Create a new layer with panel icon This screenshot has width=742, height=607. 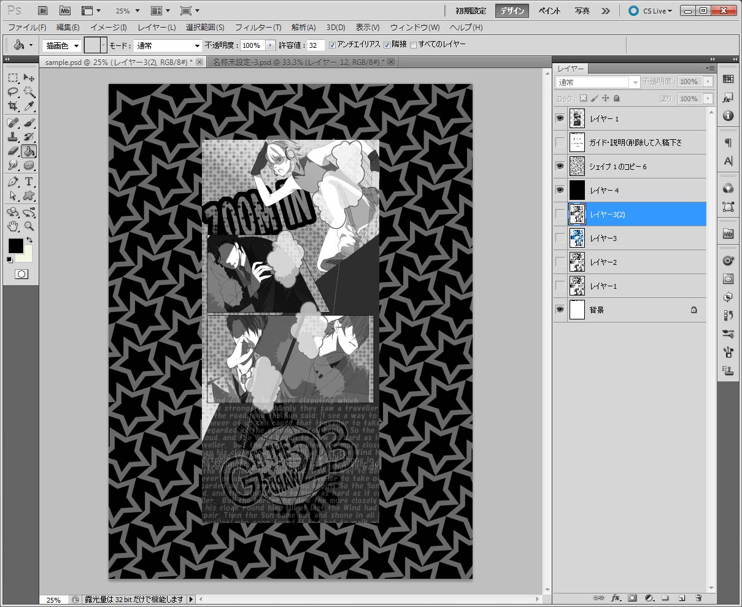tap(682, 597)
